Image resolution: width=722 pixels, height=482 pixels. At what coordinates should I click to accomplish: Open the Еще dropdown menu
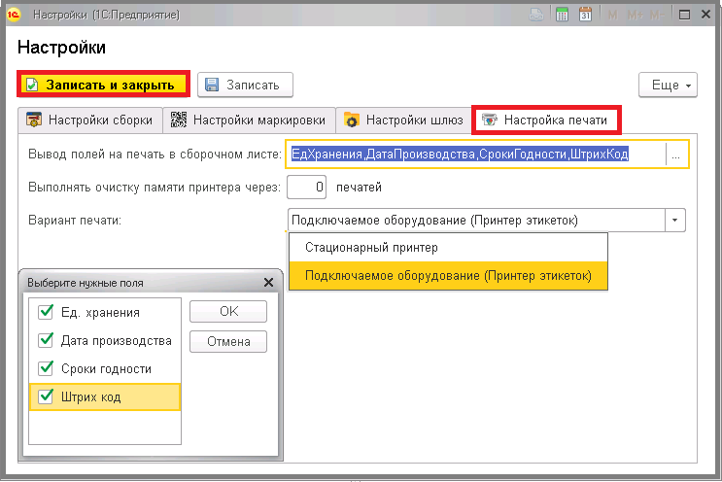click(668, 85)
